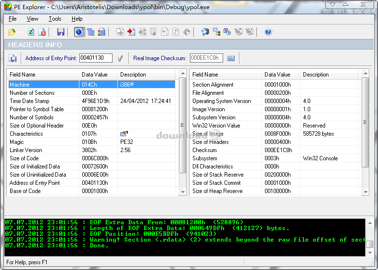Click the grayed page icon with lock

pos(164,32)
